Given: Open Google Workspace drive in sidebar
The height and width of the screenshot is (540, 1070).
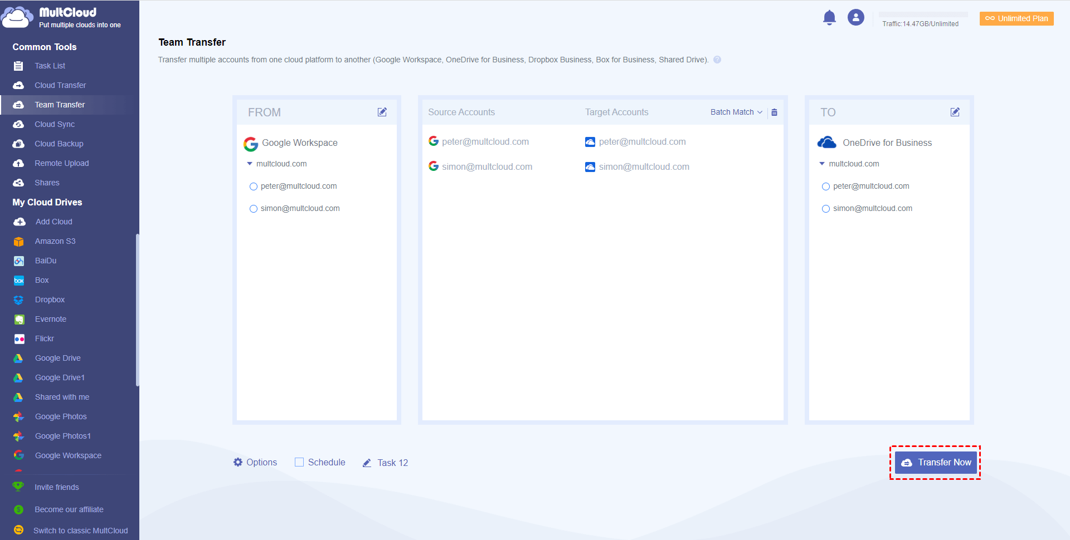Looking at the screenshot, I should point(68,455).
